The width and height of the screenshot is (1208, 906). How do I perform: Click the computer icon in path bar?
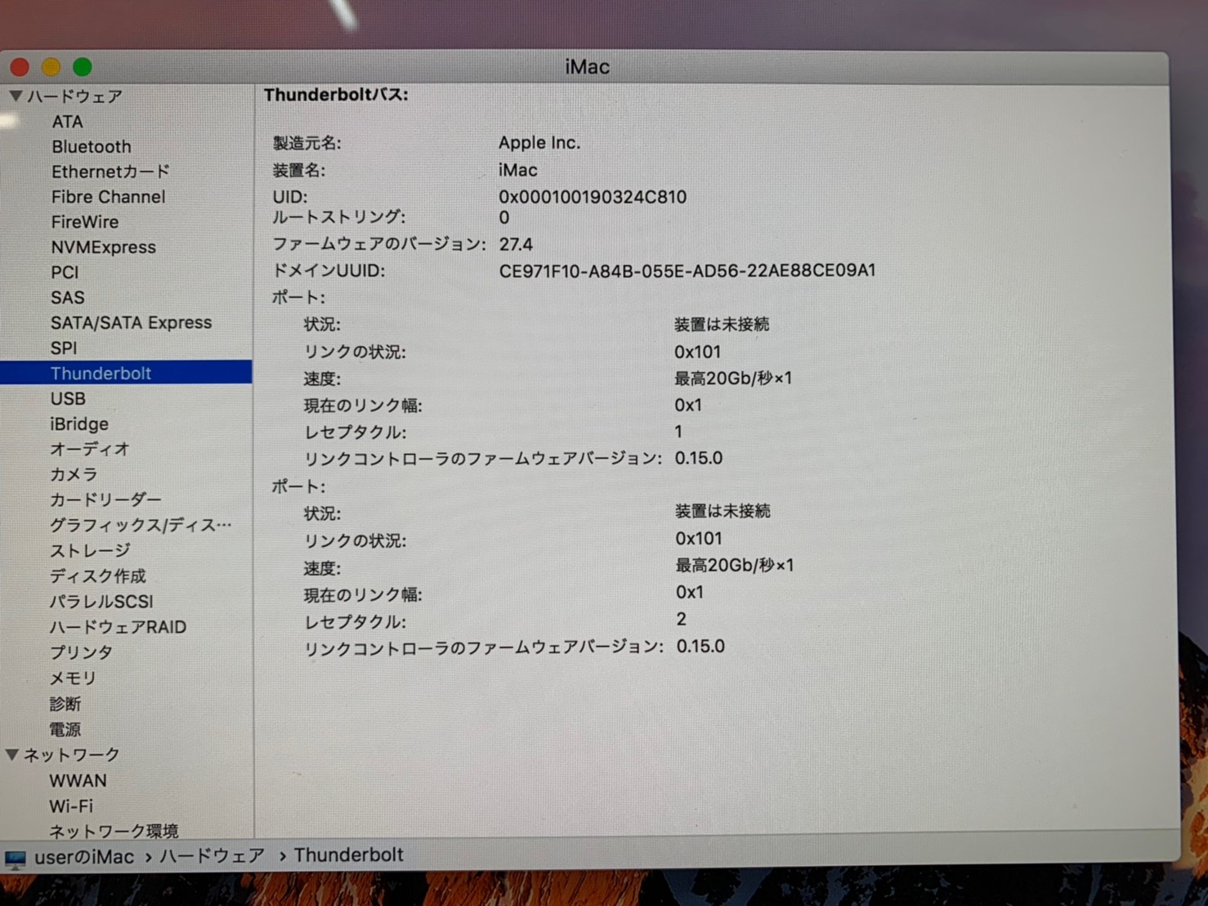(16, 859)
